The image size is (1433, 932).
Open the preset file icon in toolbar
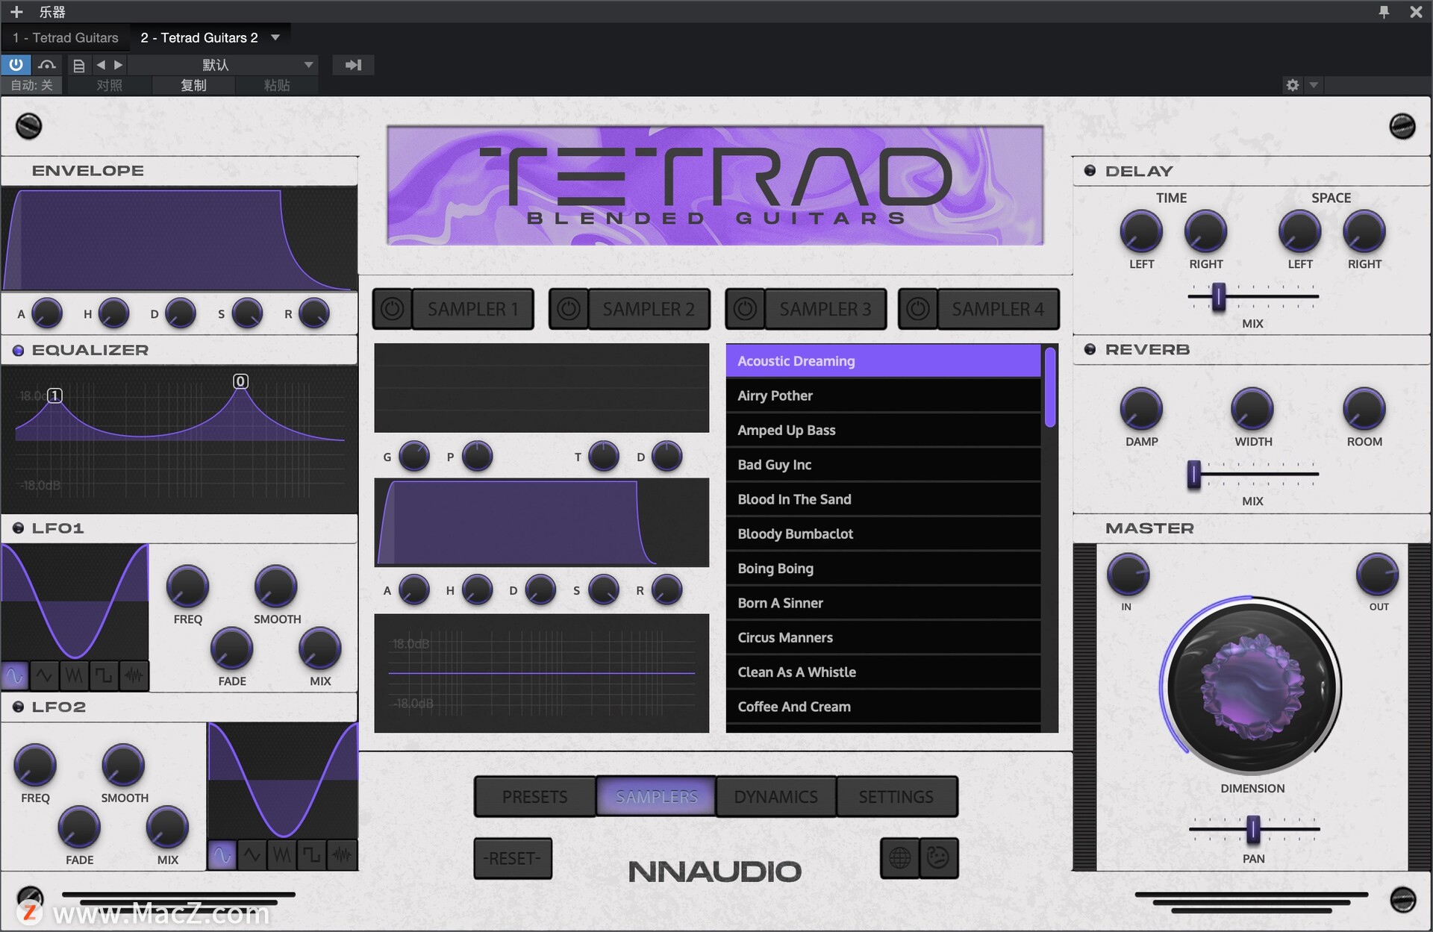pyautogui.click(x=78, y=65)
